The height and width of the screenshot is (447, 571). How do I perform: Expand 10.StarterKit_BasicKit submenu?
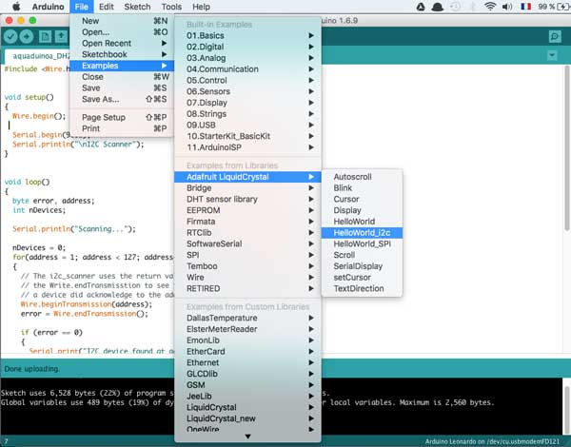tap(247, 136)
